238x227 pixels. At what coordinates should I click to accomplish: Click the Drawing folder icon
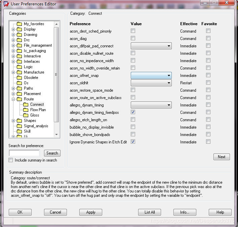click(19, 35)
